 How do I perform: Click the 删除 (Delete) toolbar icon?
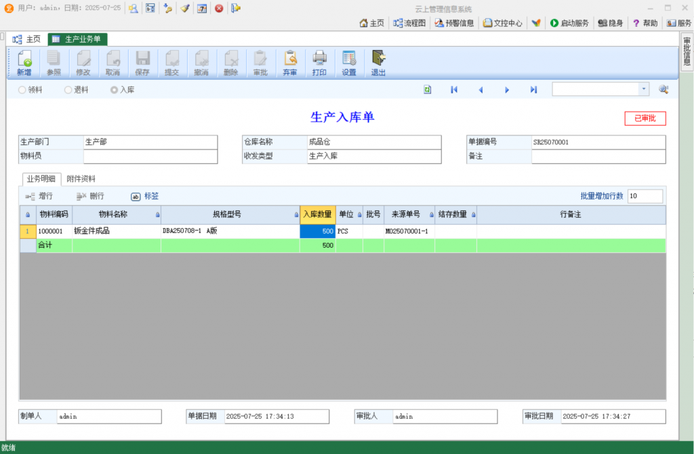pos(230,63)
